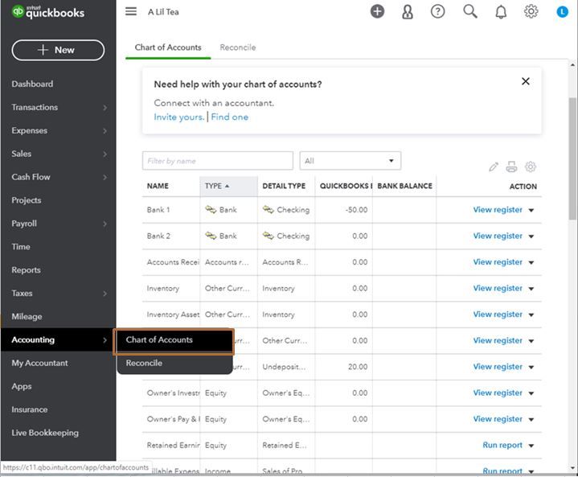Viewport: 578px width, 477px height.
Task: Click the vertical scrollbar thumb
Action: click(572, 158)
